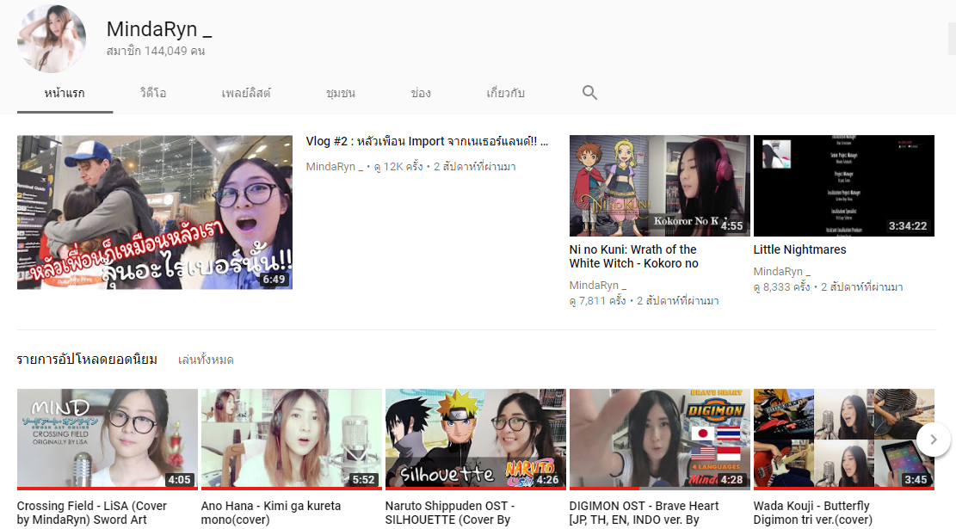956x529 pixels.
Task: Switch to the วิดีโอ videos tab
Action: (153, 93)
